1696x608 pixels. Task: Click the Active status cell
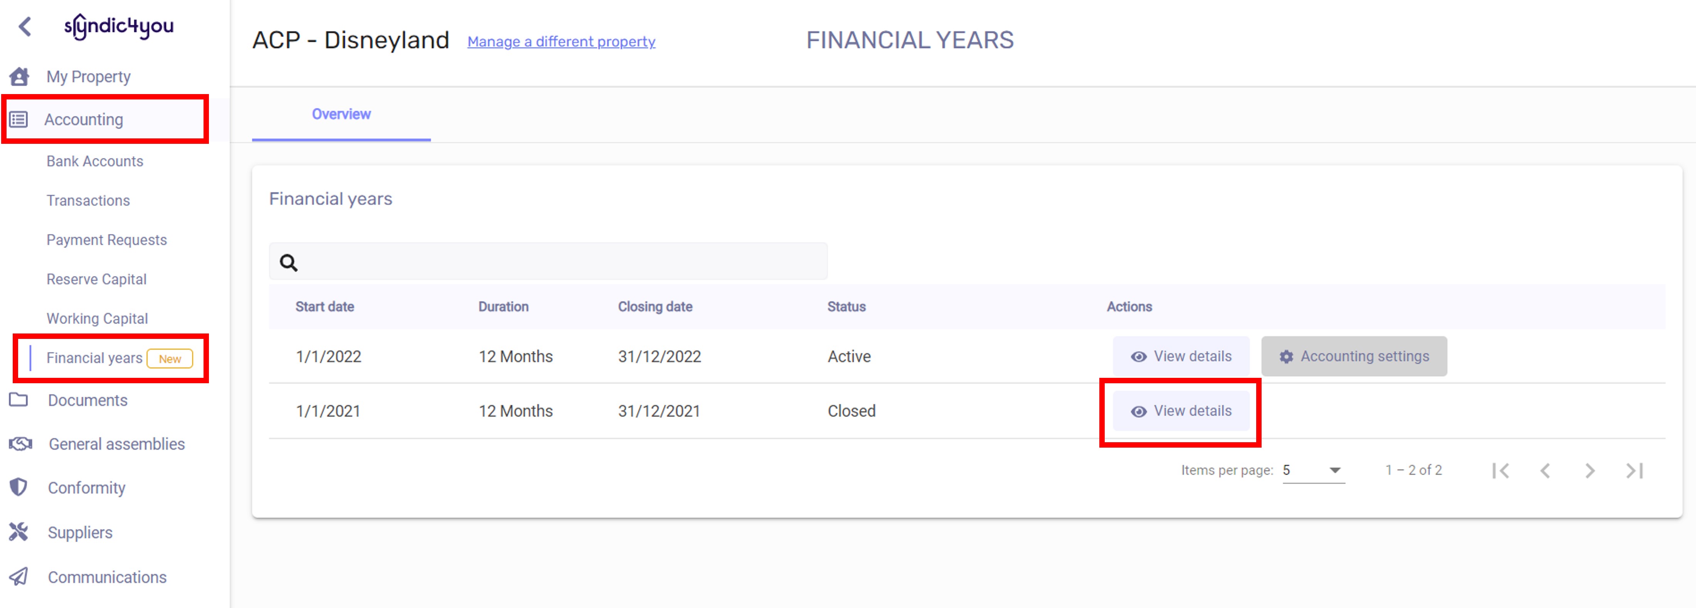(x=849, y=356)
